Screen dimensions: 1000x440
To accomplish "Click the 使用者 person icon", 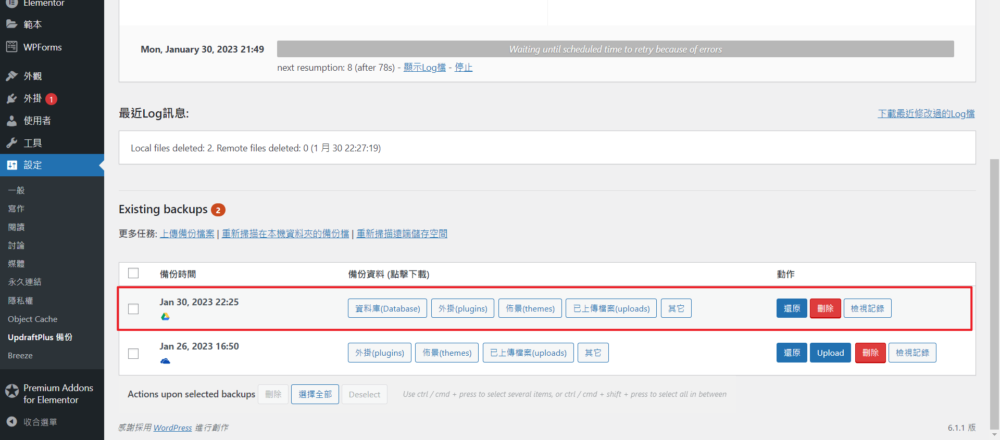I will click(11, 121).
